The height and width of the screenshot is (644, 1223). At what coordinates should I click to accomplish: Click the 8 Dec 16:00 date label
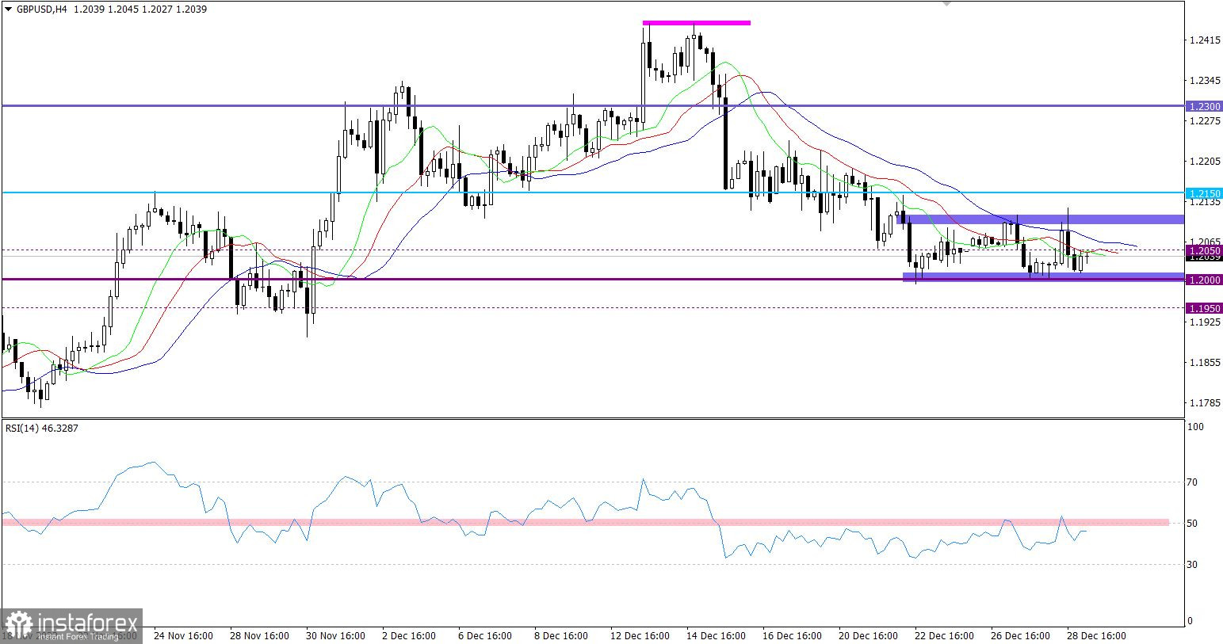coord(561,635)
